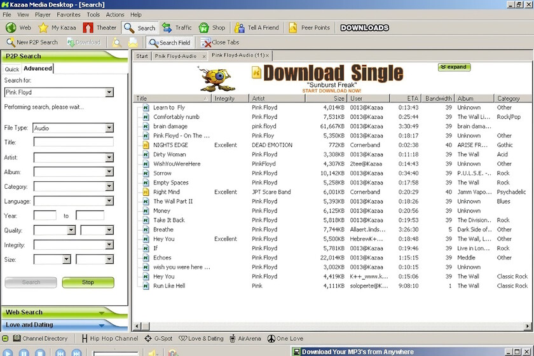The height and width of the screenshot is (356, 534).
Task: Open the Web globe icon
Action: [x=11, y=28]
